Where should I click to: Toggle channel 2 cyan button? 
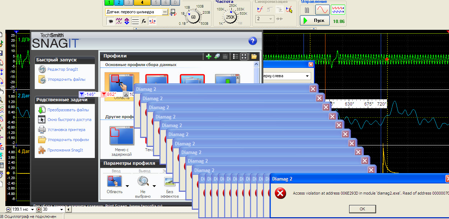click(118, 3)
